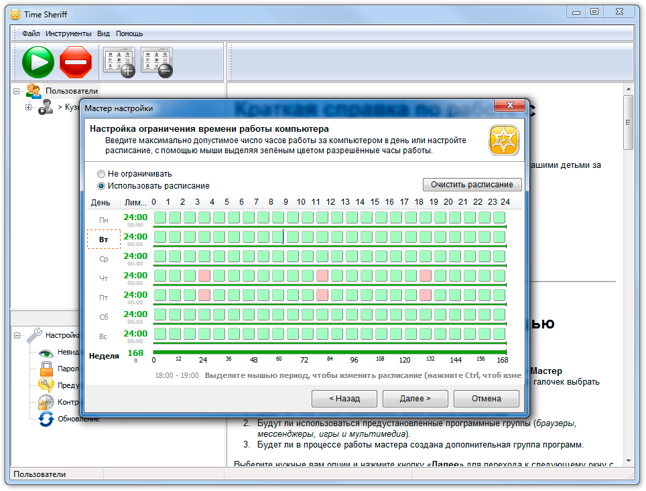
Task: Toggle Sunday hour 23 schedule cell
Action: (x=499, y=334)
